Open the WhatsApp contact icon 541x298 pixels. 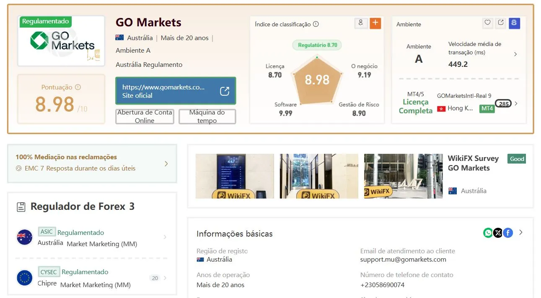pos(488,233)
